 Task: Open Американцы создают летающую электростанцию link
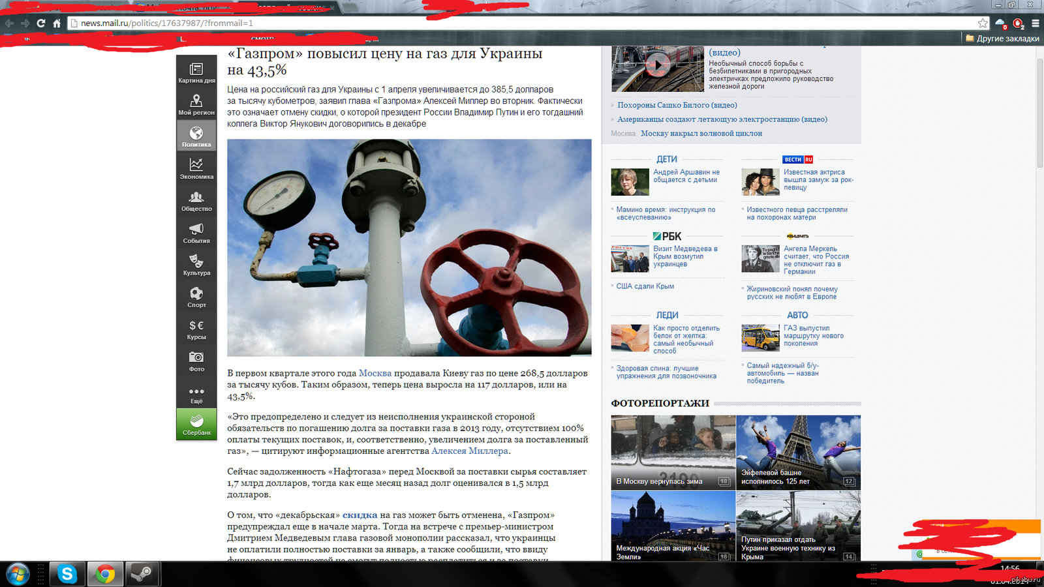(x=722, y=119)
